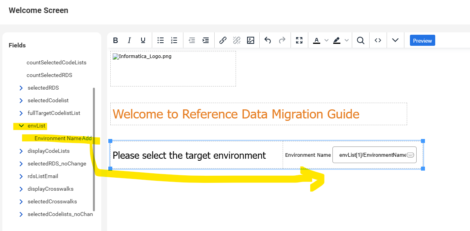The image size is (470, 231).
Task: Expand the displayCodeLists field
Action: pyautogui.click(x=21, y=151)
